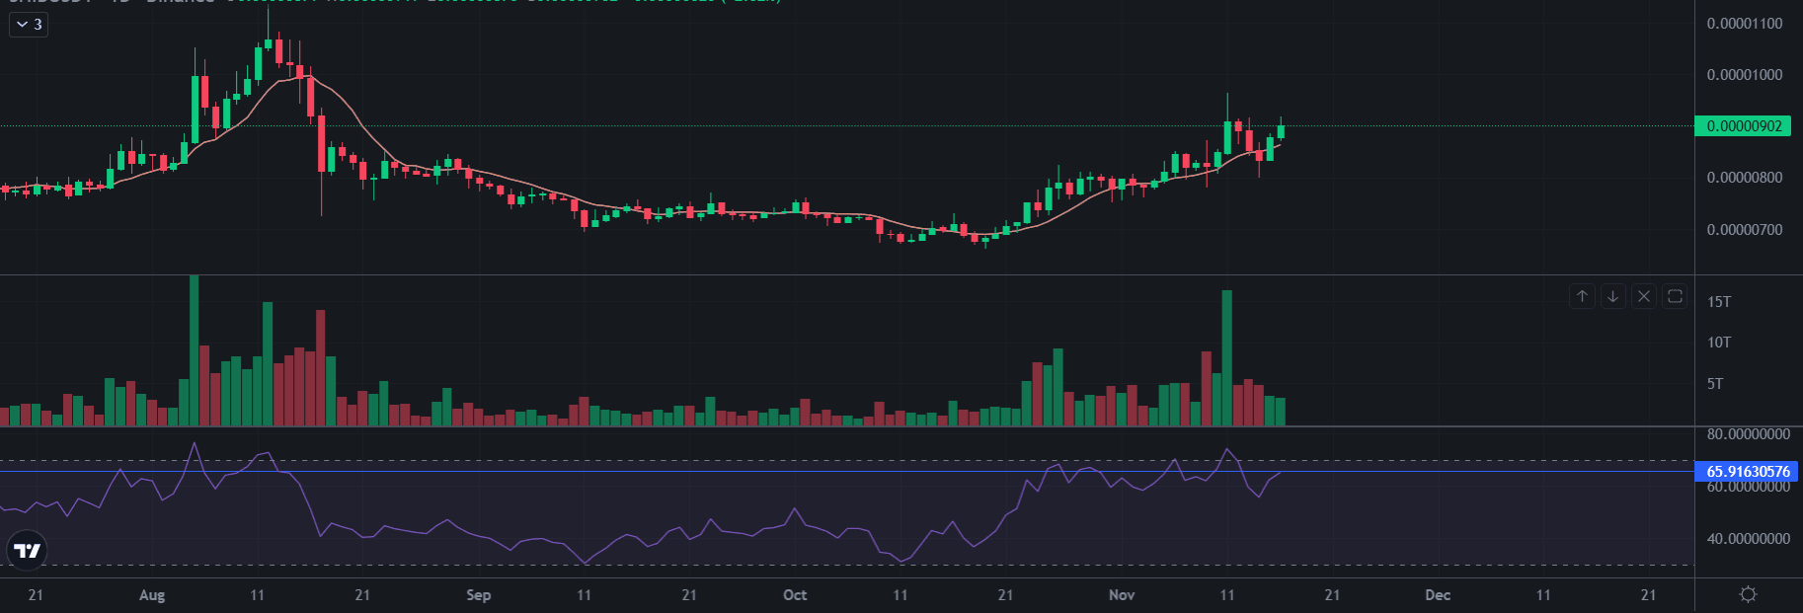Screen dimensions: 1803x613
Task: Open the TradingView logo link
Action: [x=28, y=551]
